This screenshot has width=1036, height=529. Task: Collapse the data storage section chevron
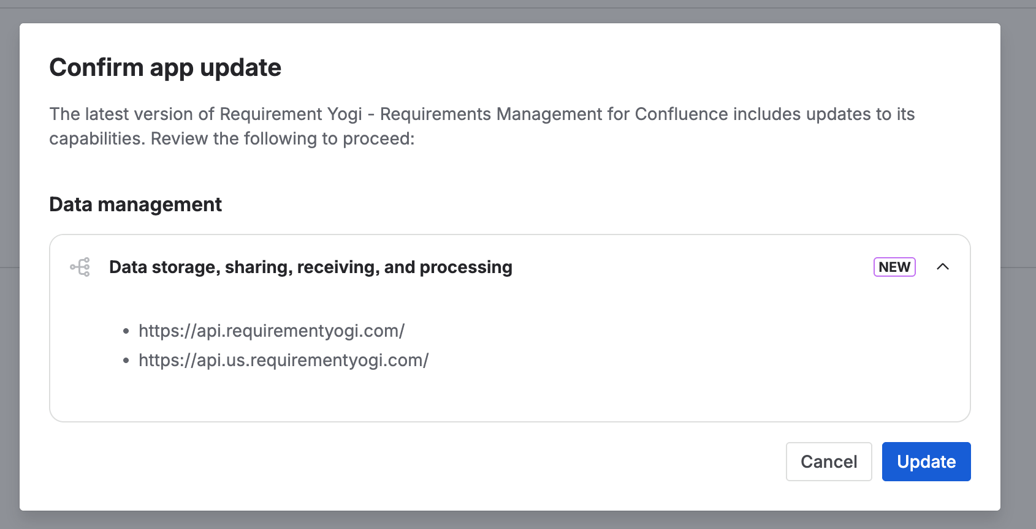[x=943, y=267]
